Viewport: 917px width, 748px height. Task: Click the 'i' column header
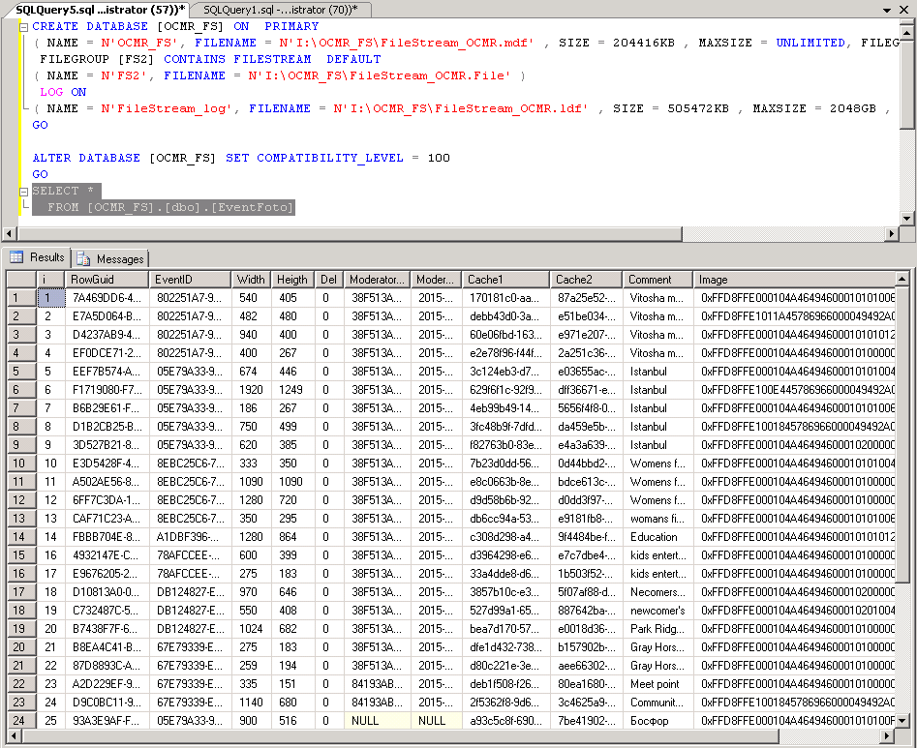click(x=51, y=280)
